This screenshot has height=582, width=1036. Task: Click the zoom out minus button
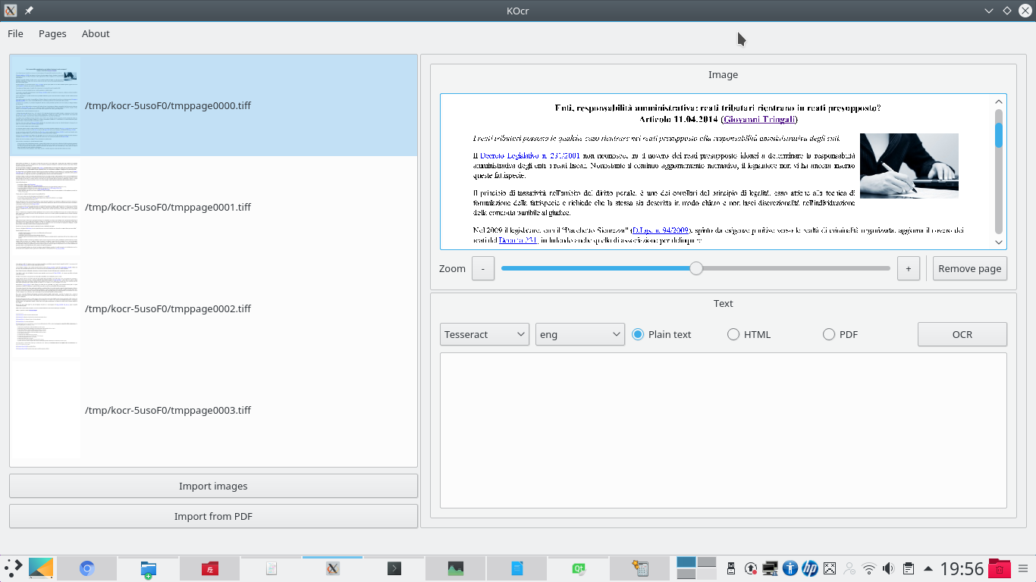tap(483, 268)
